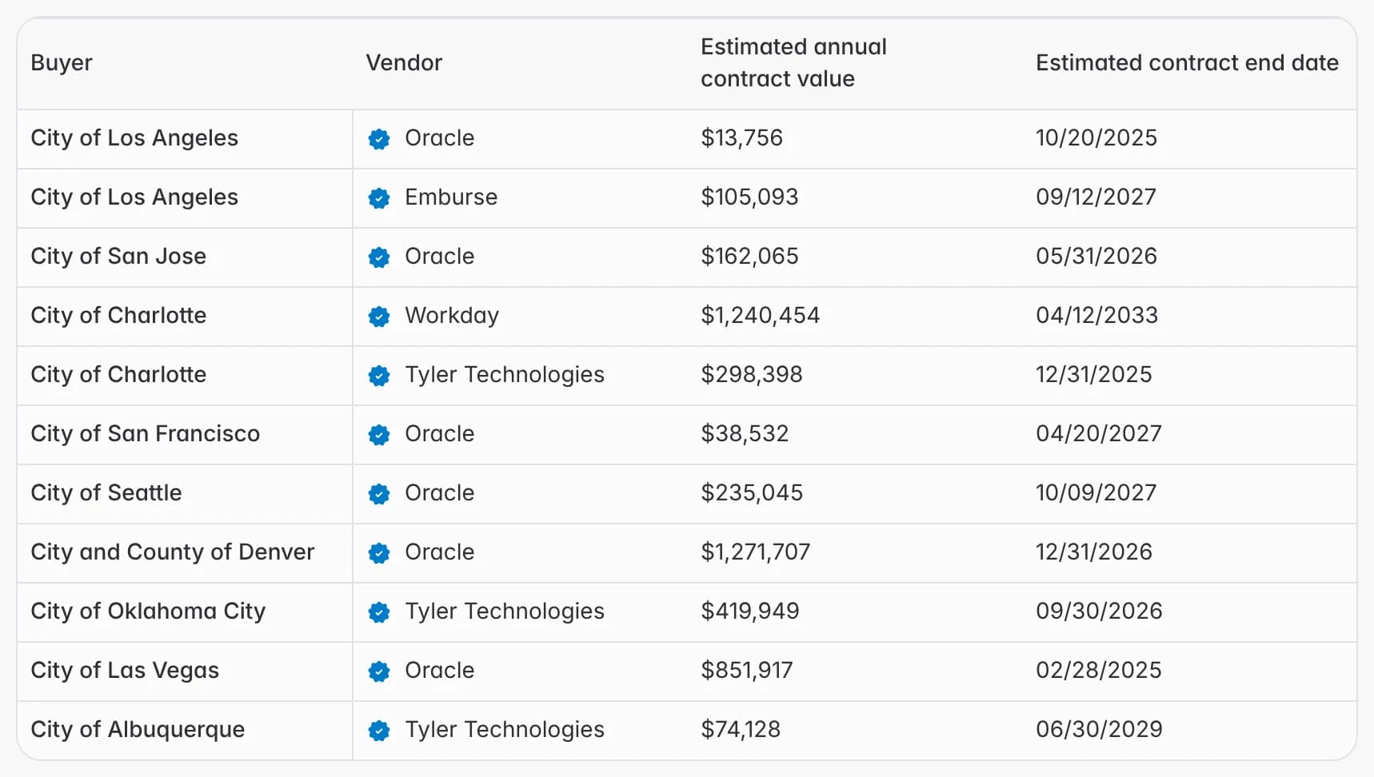Click the Vendor column header
Viewport: 1374px width, 777px height.
pyautogui.click(x=404, y=62)
